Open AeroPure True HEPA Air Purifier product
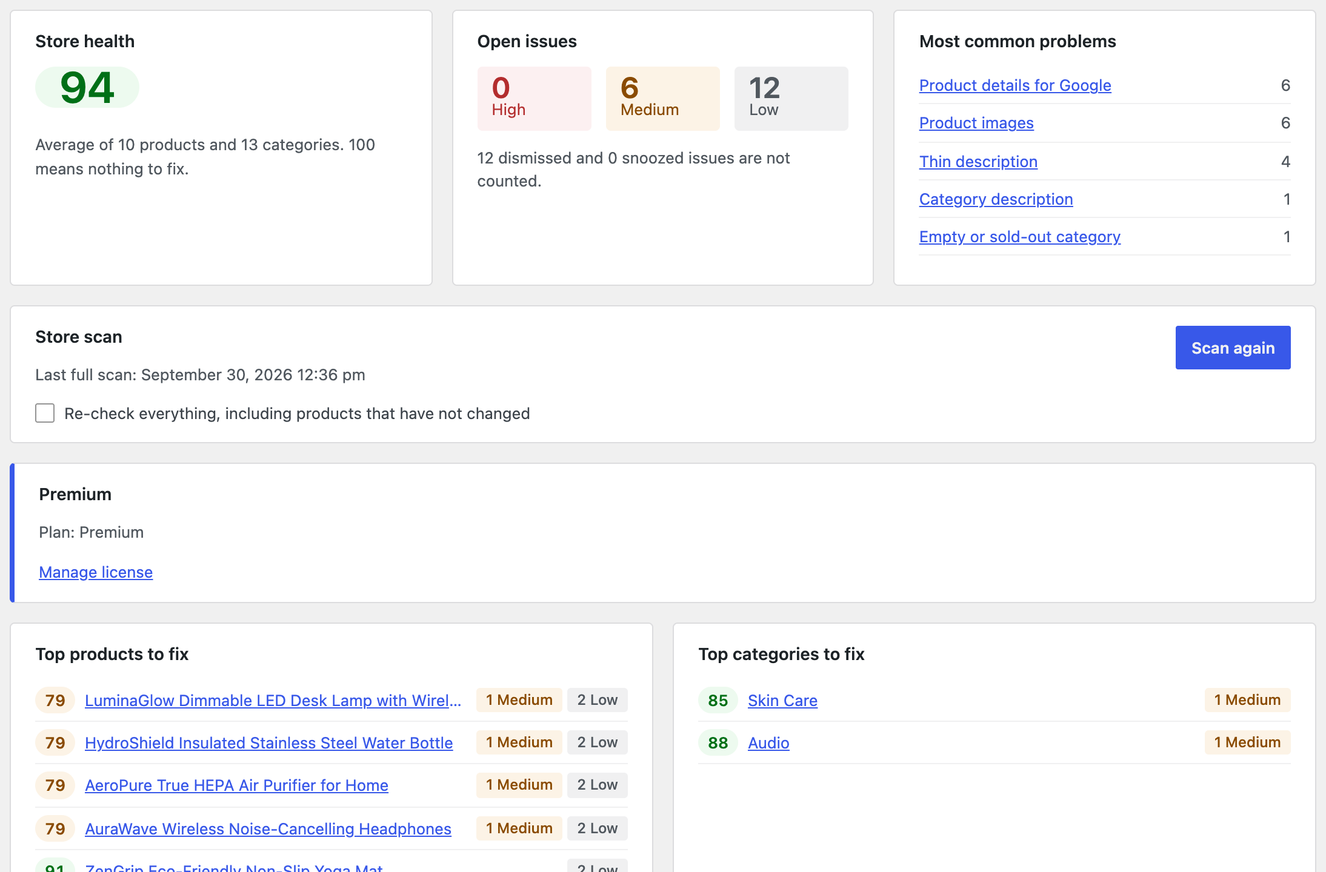This screenshot has width=1326, height=872. coord(236,785)
